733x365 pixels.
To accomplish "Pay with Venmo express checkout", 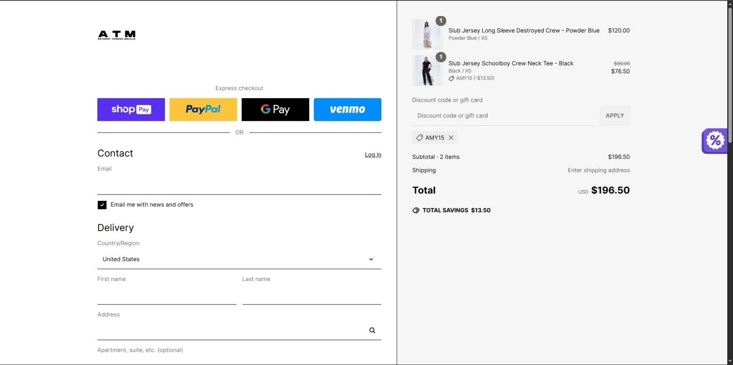I will [347, 109].
